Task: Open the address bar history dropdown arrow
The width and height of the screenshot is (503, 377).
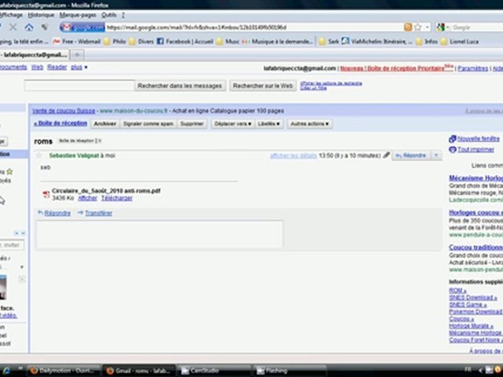Action: [x=427, y=28]
